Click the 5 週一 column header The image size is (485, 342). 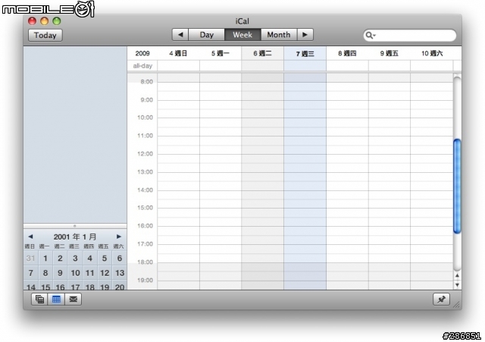click(x=221, y=54)
